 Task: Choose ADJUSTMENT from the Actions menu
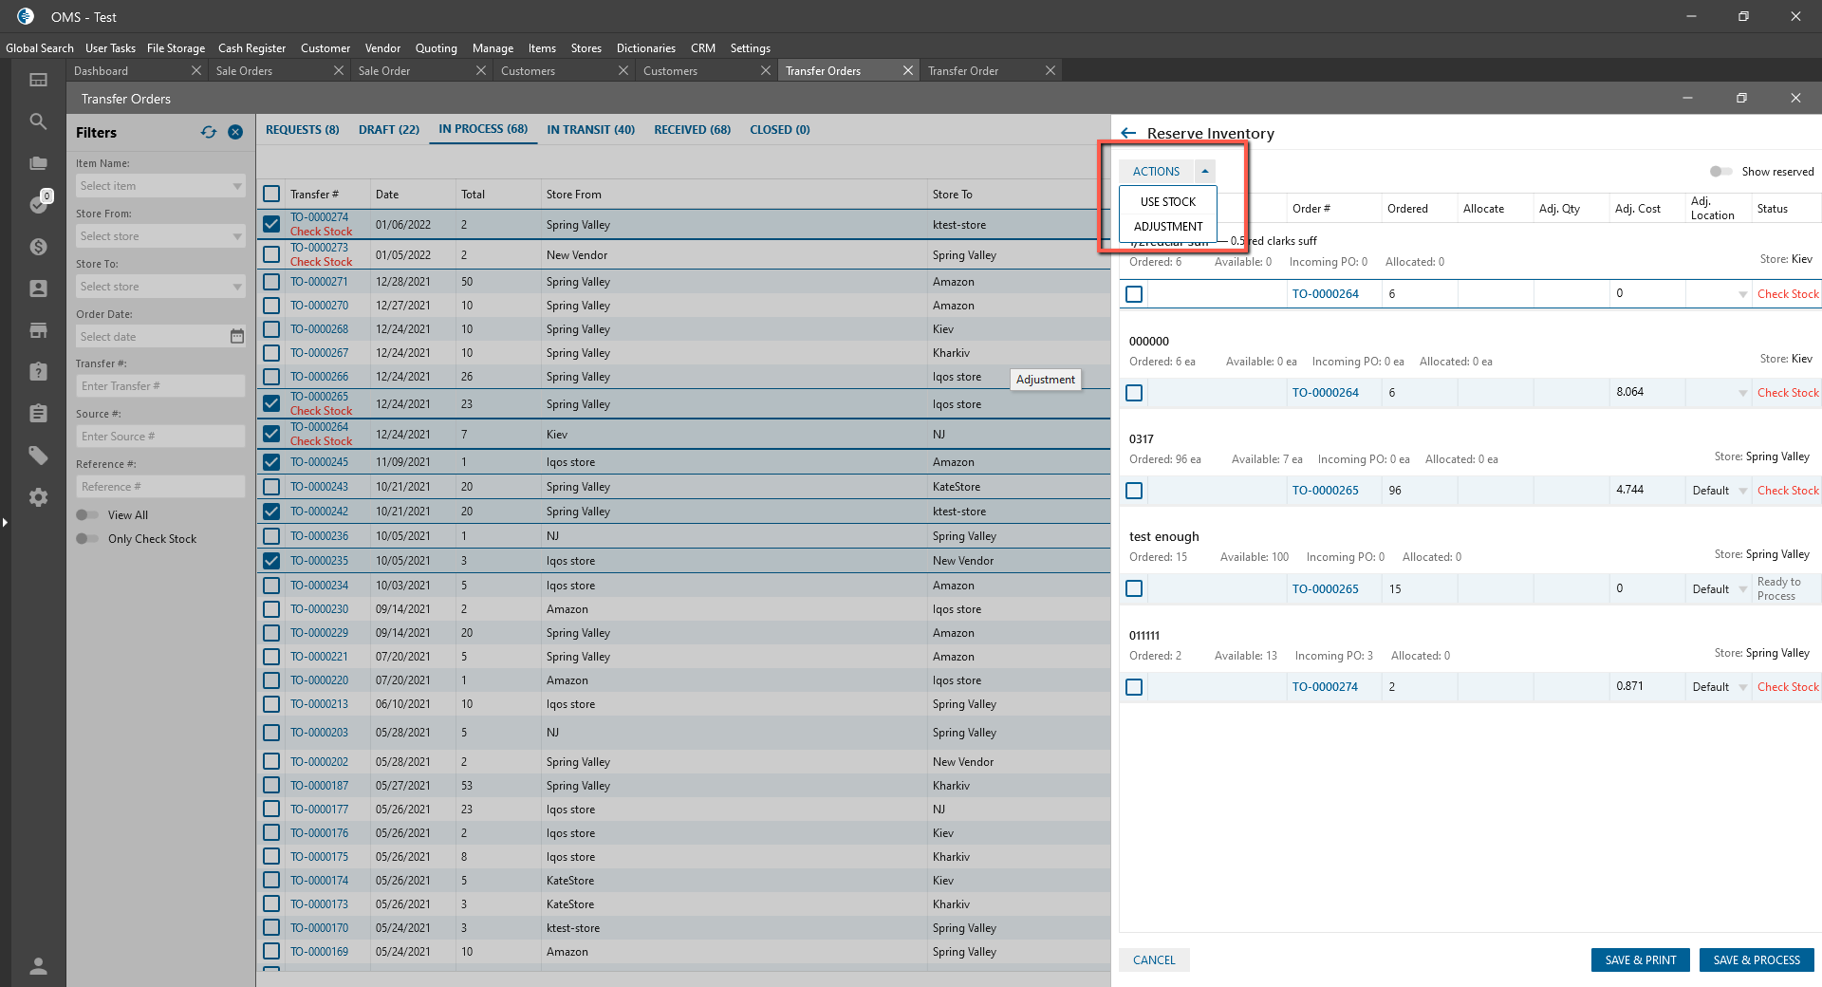[1168, 227]
